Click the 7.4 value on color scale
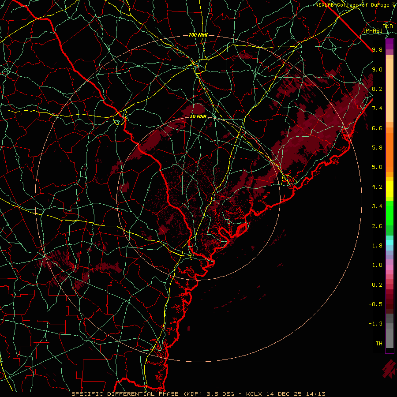397x397 pixels. (x=377, y=109)
